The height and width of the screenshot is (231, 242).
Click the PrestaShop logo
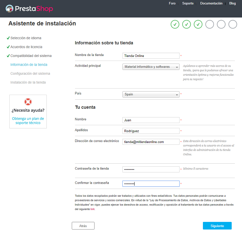click(29, 8)
